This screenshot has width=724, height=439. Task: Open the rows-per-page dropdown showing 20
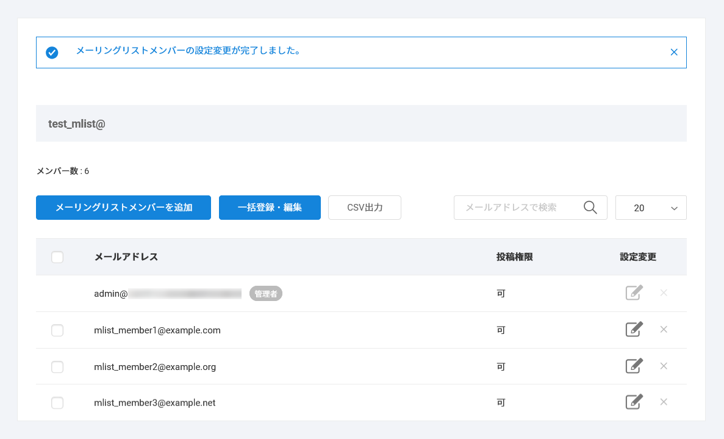point(651,208)
